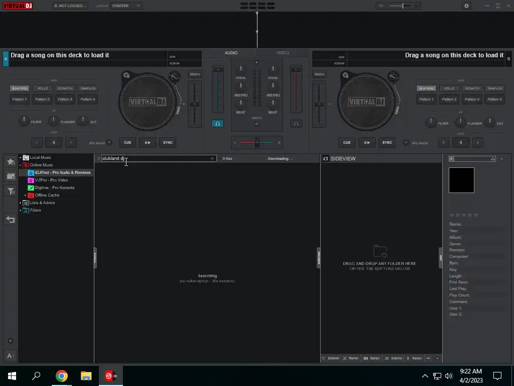Toggle deck A headphone cue button

tap(217, 124)
